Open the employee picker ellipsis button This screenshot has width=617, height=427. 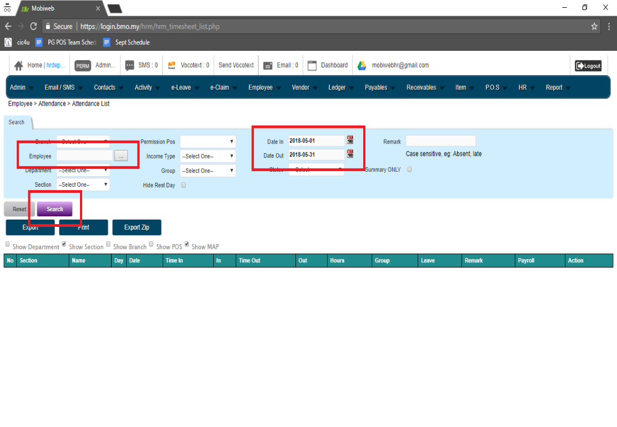click(121, 156)
